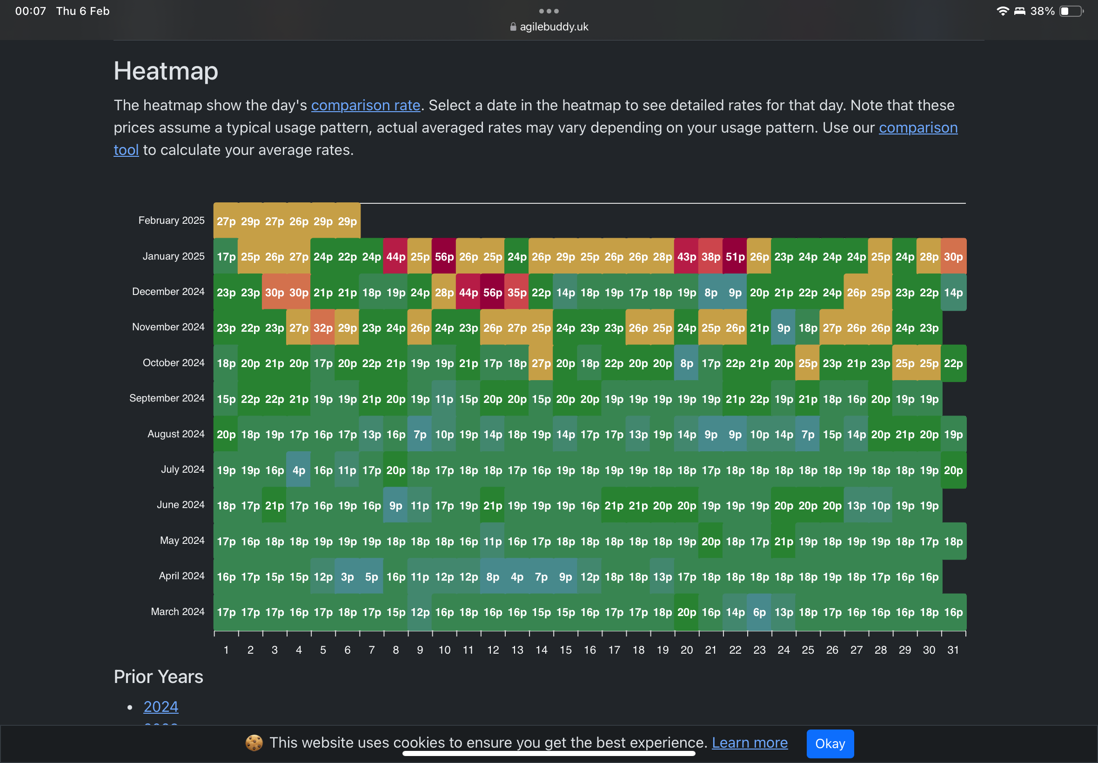1098x763 pixels.
Task: Select the 35p cell in December 2024
Action: point(517,292)
